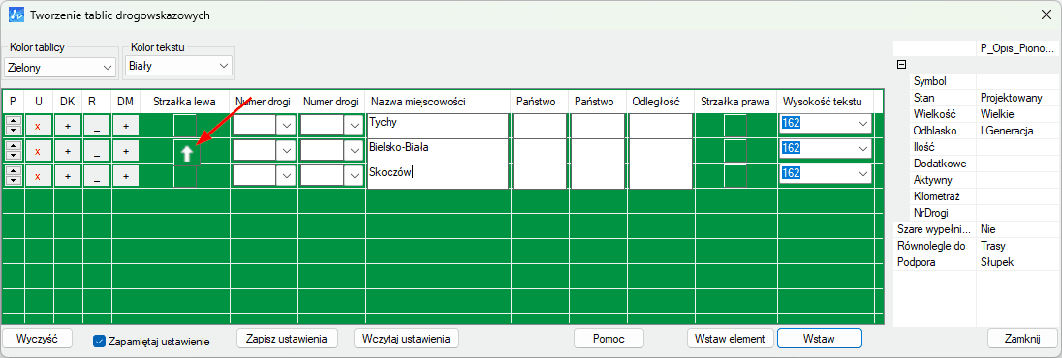1062x358 pixels.
Task: Click the Wyczyść button
Action: pyautogui.click(x=37, y=339)
